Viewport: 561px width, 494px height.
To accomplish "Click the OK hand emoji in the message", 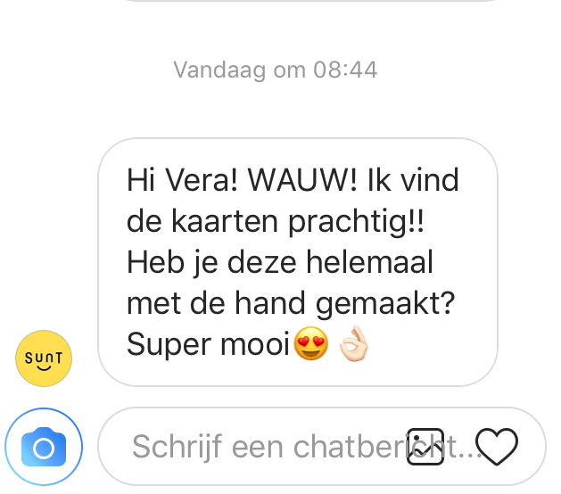I will point(353,343).
